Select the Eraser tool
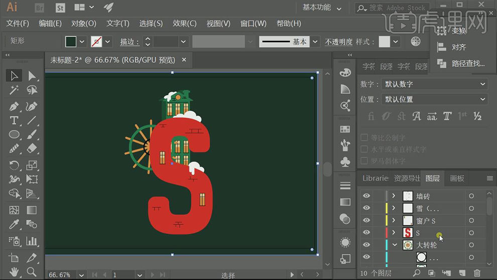 pos(32,149)
